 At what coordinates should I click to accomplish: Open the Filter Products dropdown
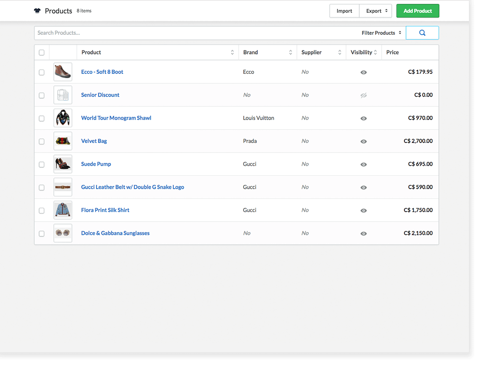[381, 33]
